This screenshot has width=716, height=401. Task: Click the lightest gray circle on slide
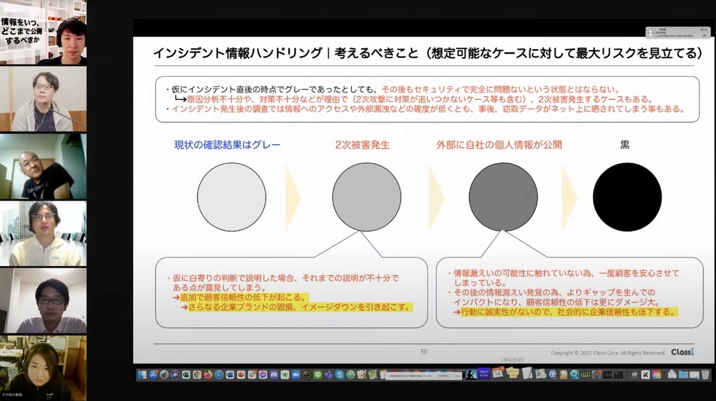coord(232,197)
